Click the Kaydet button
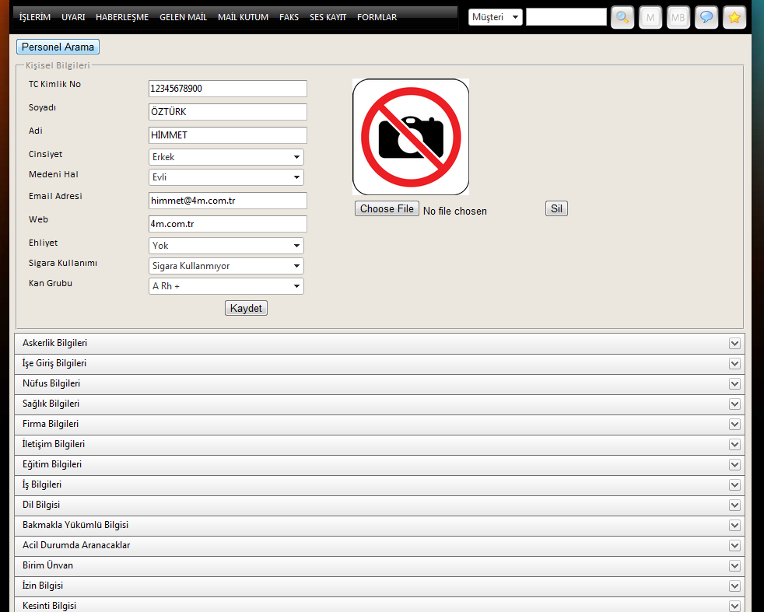764x612 pixels. (x=247, y=308)
